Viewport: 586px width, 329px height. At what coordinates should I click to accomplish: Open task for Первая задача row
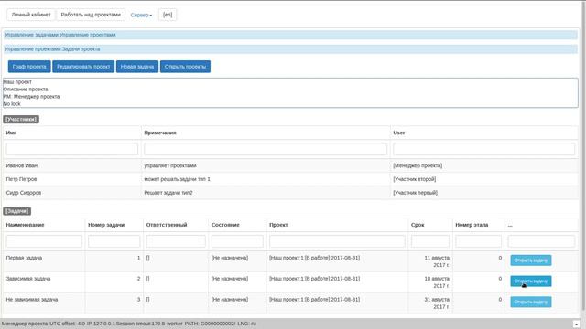(531, 260)
